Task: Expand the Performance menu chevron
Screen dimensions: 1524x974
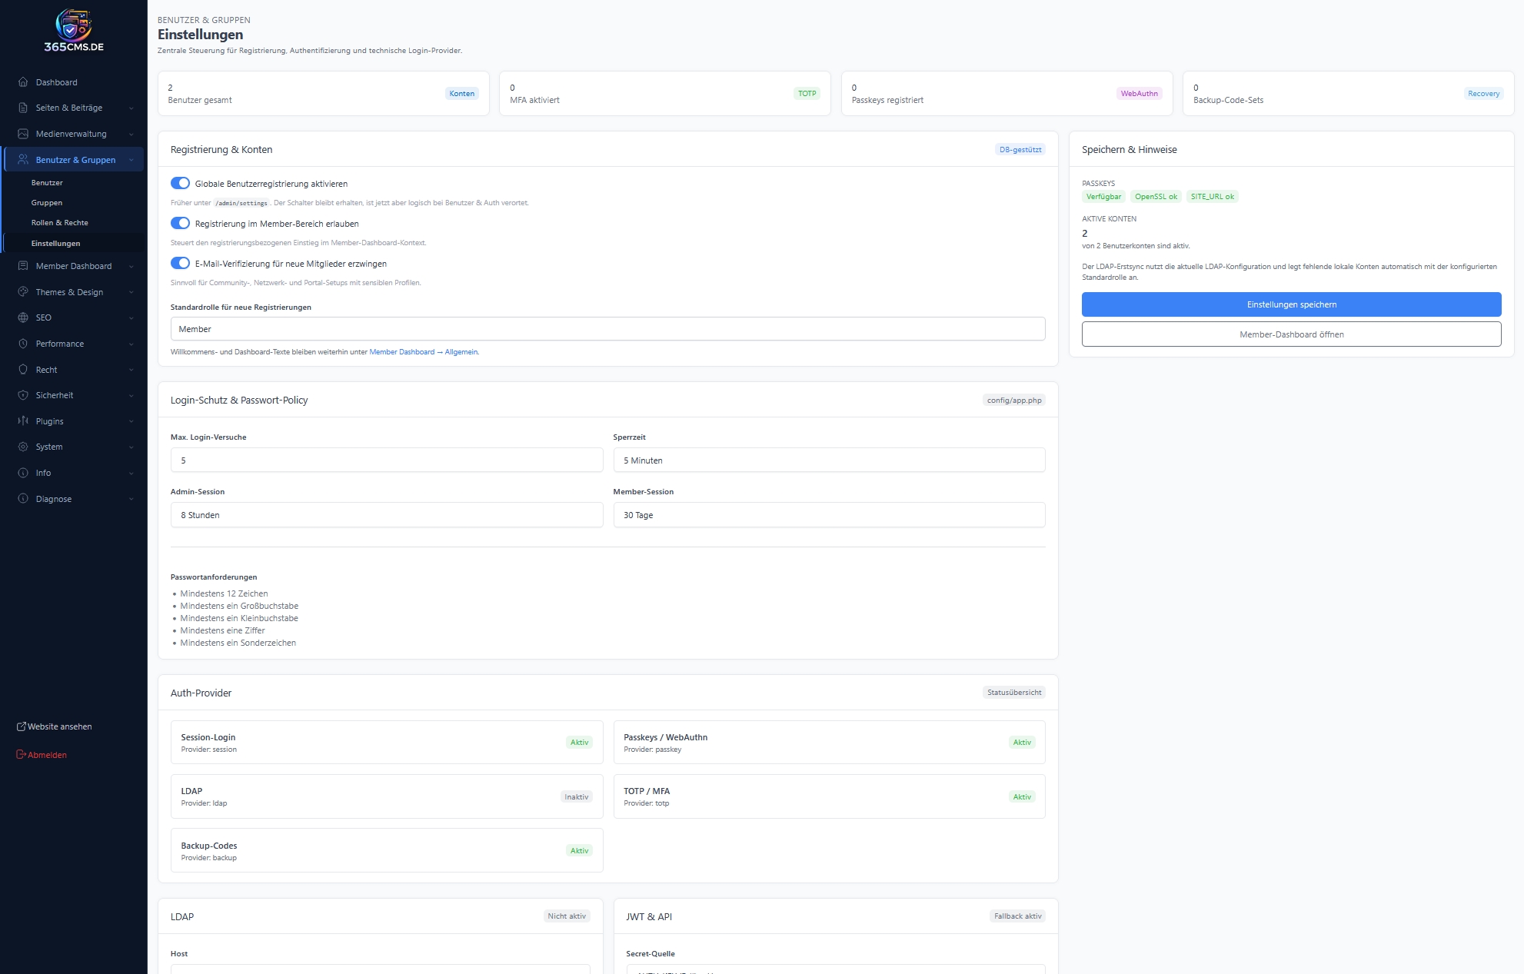Action: tap(131, 344)
